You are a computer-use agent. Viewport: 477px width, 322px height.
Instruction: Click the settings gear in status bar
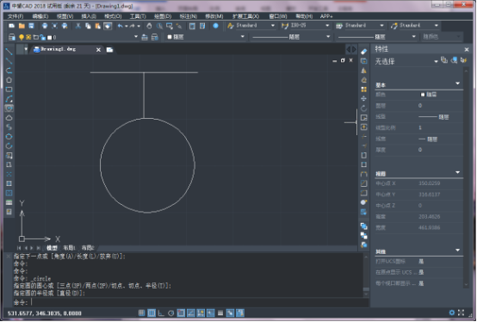click(x=452, y=313)
